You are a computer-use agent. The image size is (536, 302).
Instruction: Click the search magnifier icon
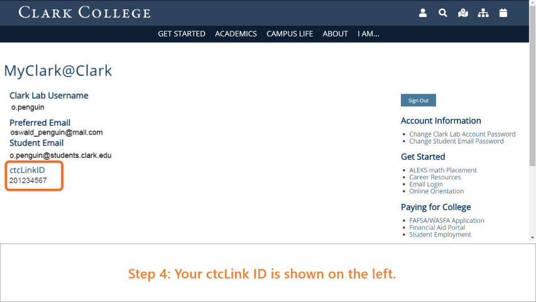pyautogui.click(x=442, y=13)
